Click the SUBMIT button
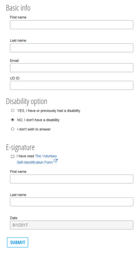 click(17, 242)
